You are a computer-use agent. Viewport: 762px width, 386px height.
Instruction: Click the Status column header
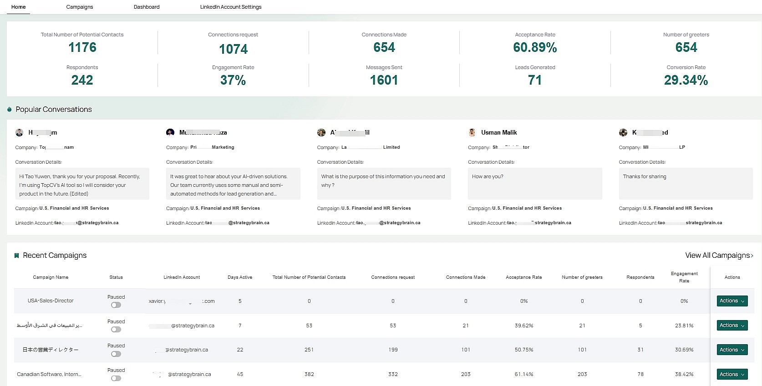116,277
